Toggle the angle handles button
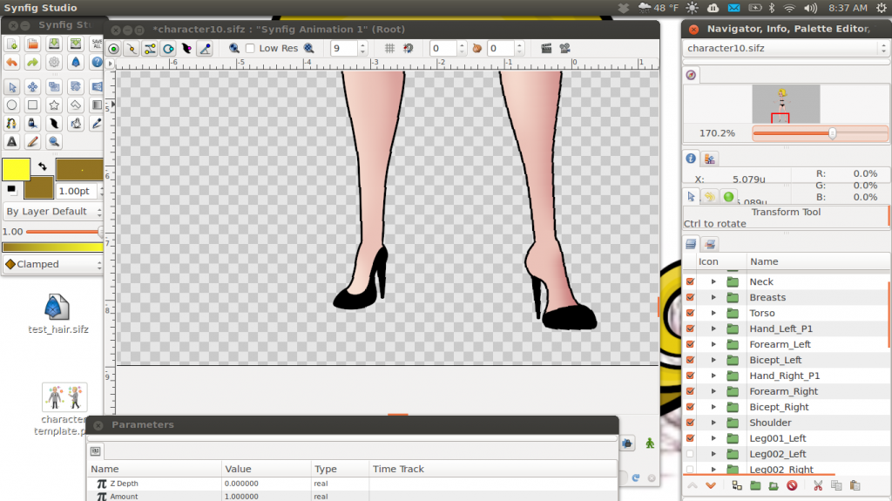892x501 pixels. [x=206, y=49]
